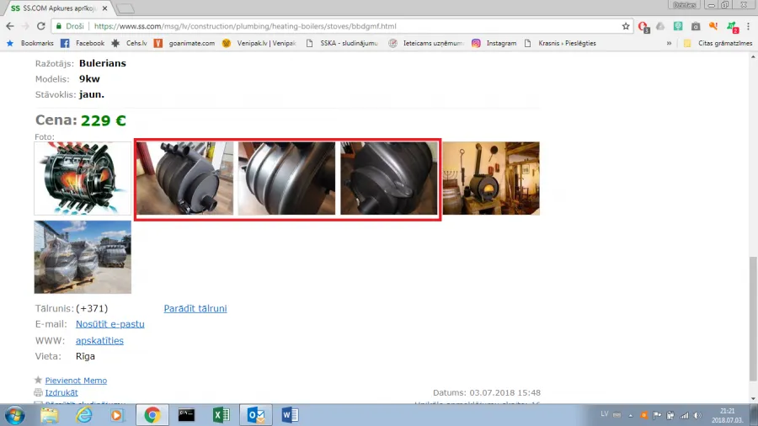Open the Ieteicams uzņēmums bookmark

(426, 43)
